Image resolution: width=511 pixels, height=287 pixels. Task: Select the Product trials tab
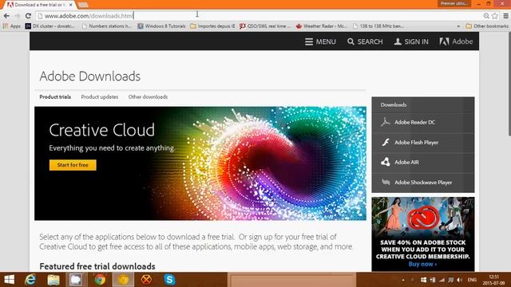click(x=55, y=97)
